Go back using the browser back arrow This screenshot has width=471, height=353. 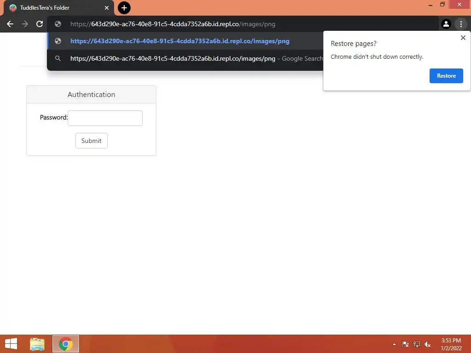pos(10,24)
